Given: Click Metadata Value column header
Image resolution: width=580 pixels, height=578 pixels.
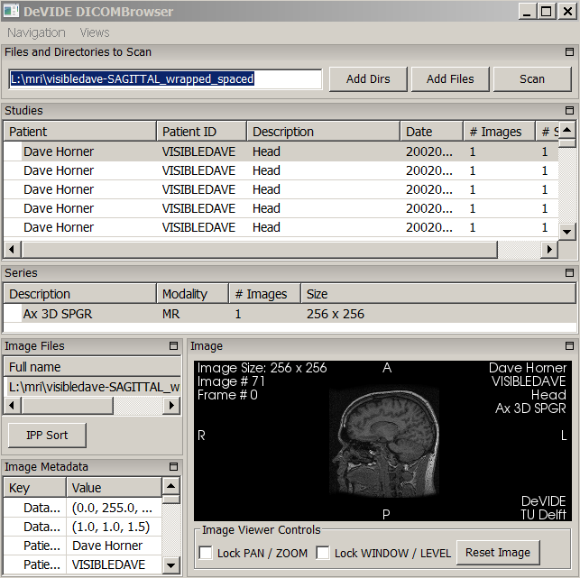Looking at the screenshot, I should pyautogui.click(x=114, y=488).
